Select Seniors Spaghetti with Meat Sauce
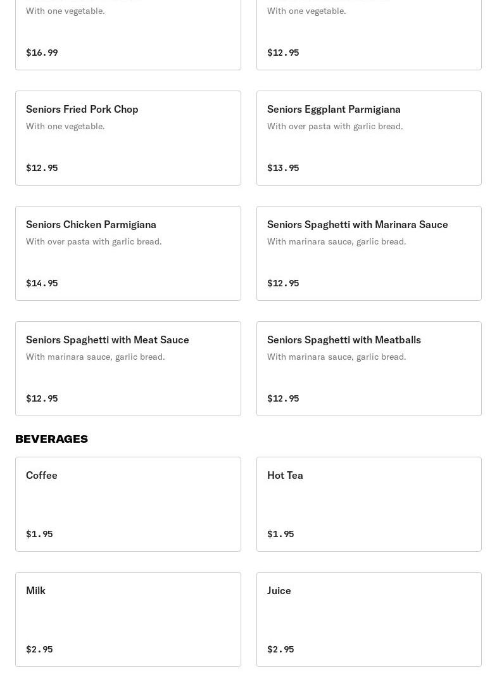 point(108,340)
